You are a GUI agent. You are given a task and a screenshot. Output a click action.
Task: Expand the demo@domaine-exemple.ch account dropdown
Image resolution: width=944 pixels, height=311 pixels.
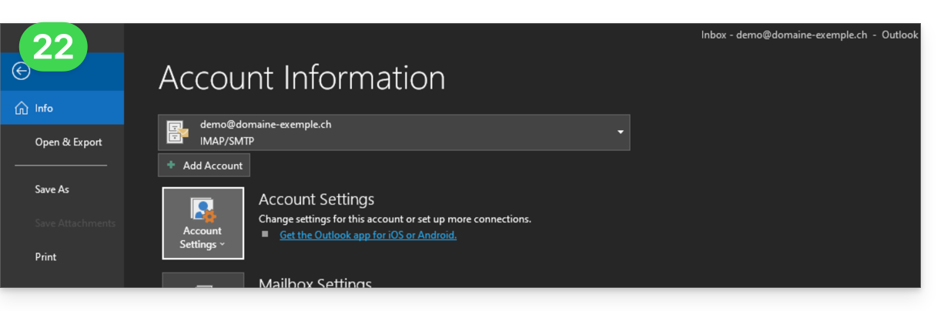393,132
